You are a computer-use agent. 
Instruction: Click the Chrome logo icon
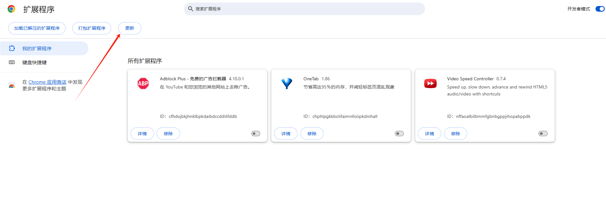pyautogui.click(x=11, y=9)
